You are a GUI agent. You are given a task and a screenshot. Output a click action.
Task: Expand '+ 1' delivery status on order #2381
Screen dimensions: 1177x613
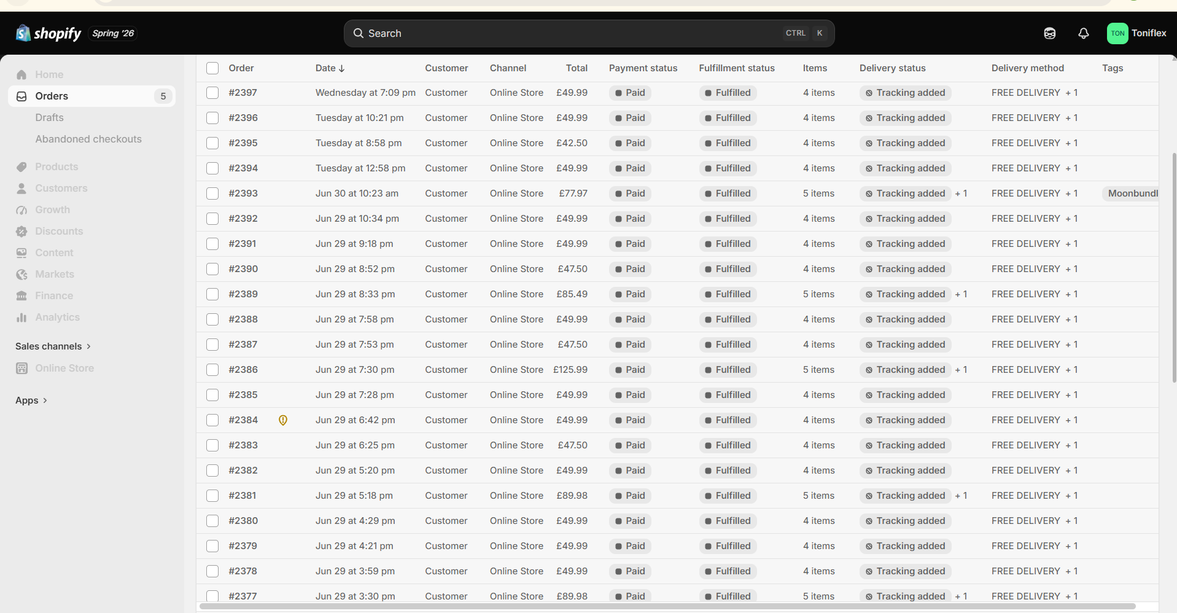[961, 496]
